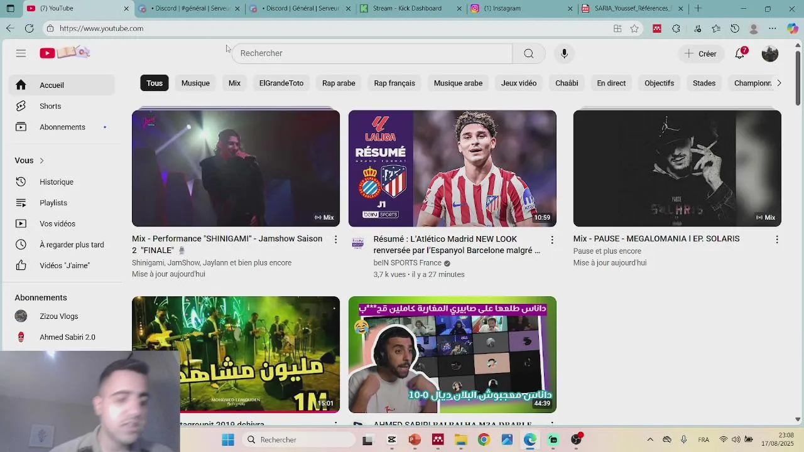
Task: Open Edge browsing history icon
Action: click(x=735, y=28)
